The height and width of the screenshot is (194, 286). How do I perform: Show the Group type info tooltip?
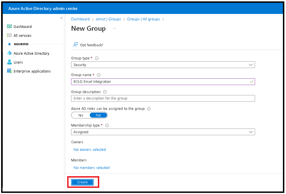point(96,58)
